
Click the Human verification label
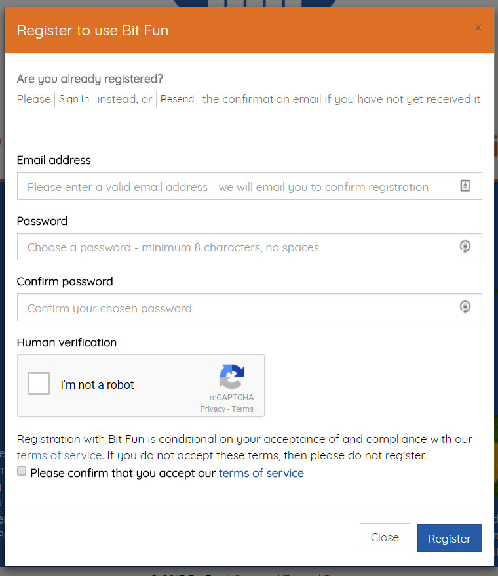[67, 342]
